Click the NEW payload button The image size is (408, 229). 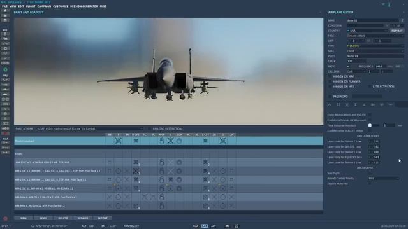click(x=24, y=218)
